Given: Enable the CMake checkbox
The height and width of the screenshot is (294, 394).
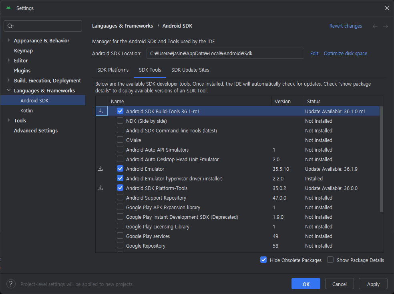Looking at the screenshot, I should click(x=120, y=140).
